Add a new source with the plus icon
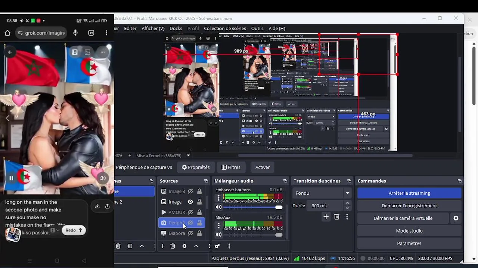 coord(162,246)
